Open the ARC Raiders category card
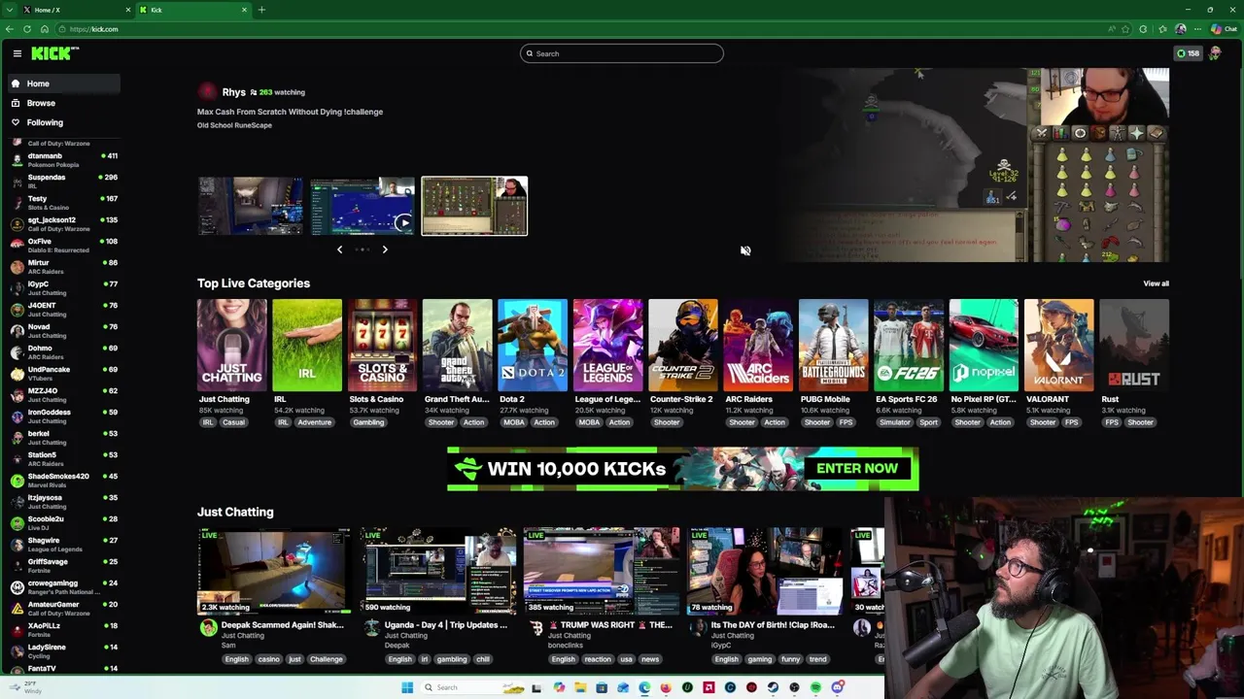 (758, 346)
